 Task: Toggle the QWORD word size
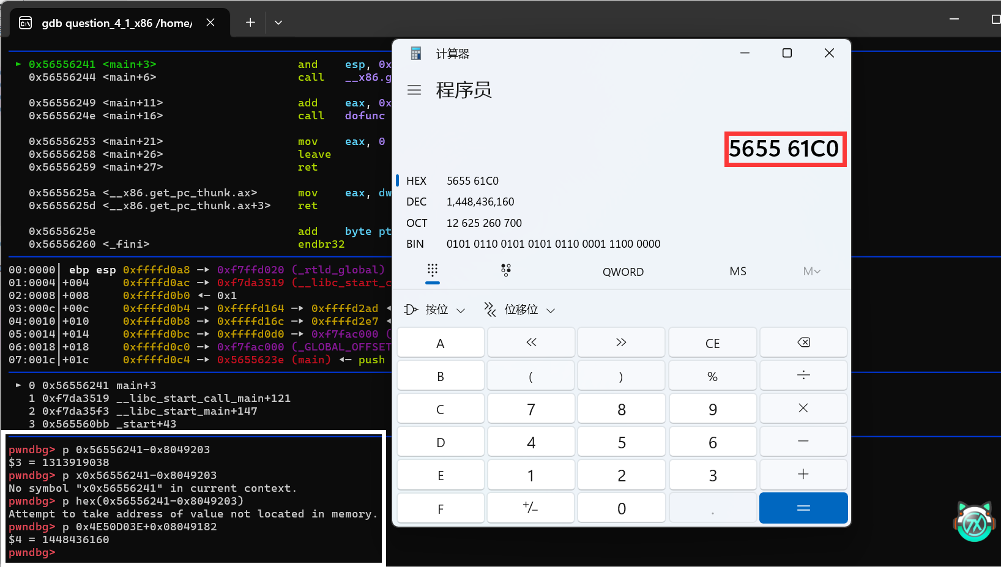[623, 272]
